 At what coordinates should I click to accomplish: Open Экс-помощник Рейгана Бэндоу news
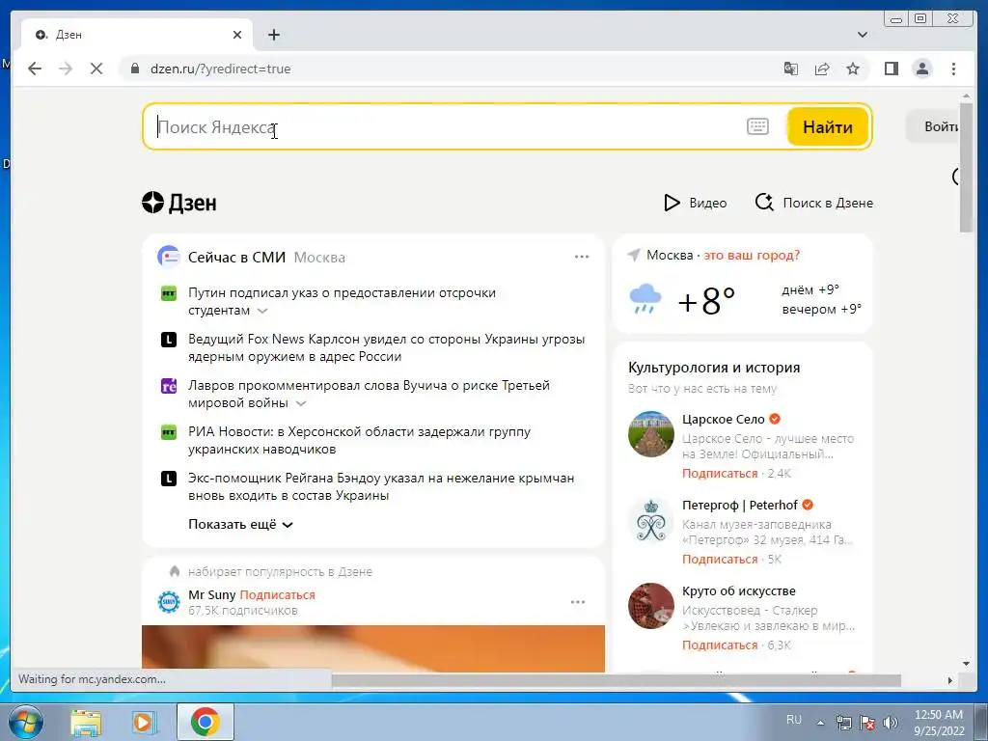click(x=381, y=486)
